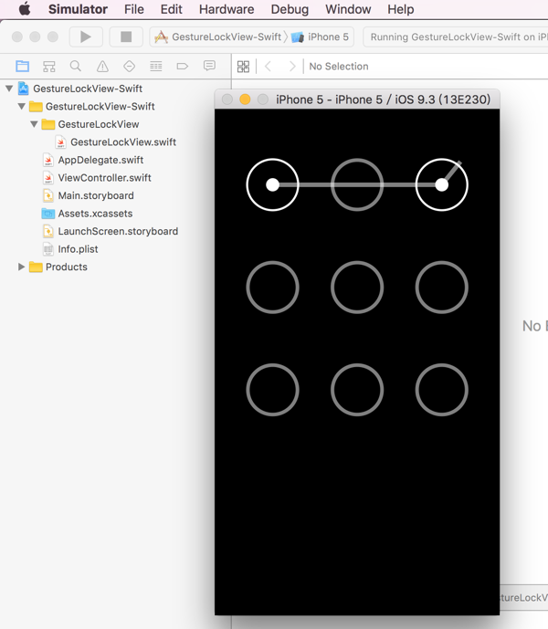This screenshot has width=548, height=629.
Task: Go forward in editor history
Action: point(292,67)
